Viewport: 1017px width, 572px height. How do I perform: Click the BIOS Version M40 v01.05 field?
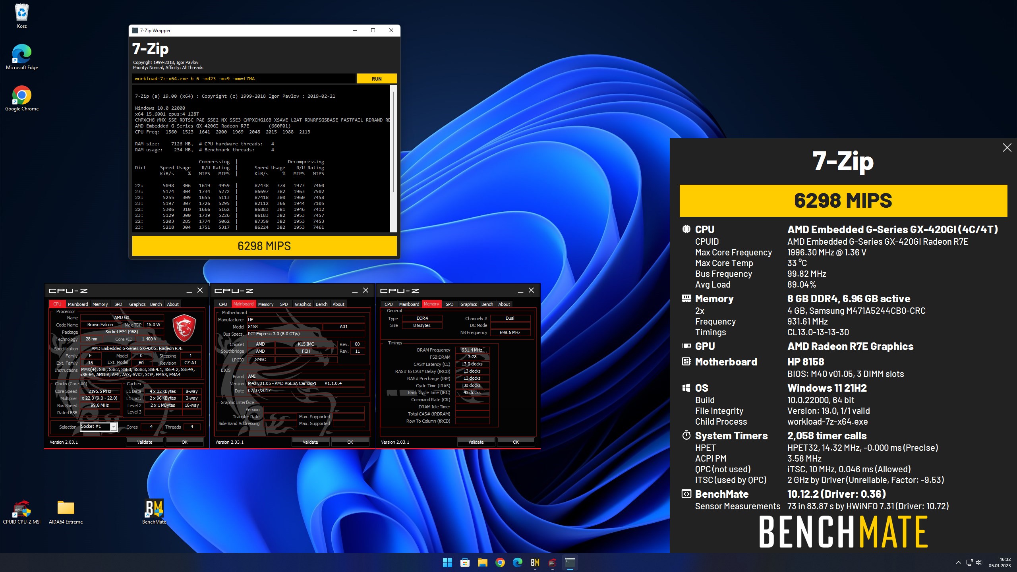click(x=305, y=383)
